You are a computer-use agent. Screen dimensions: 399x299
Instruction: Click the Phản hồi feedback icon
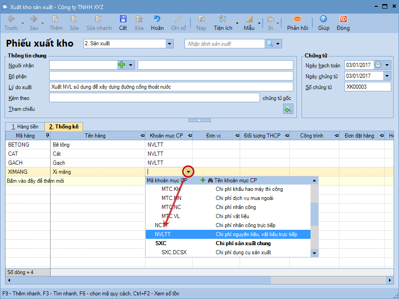[297, 19]
